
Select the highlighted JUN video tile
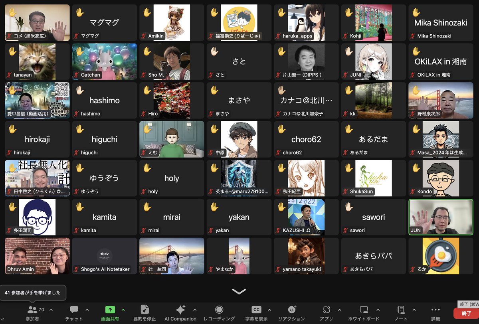point(441,217)
